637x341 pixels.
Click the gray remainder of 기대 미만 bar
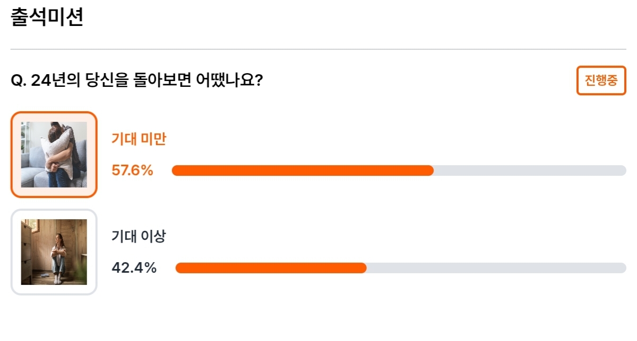pos(530,170)
